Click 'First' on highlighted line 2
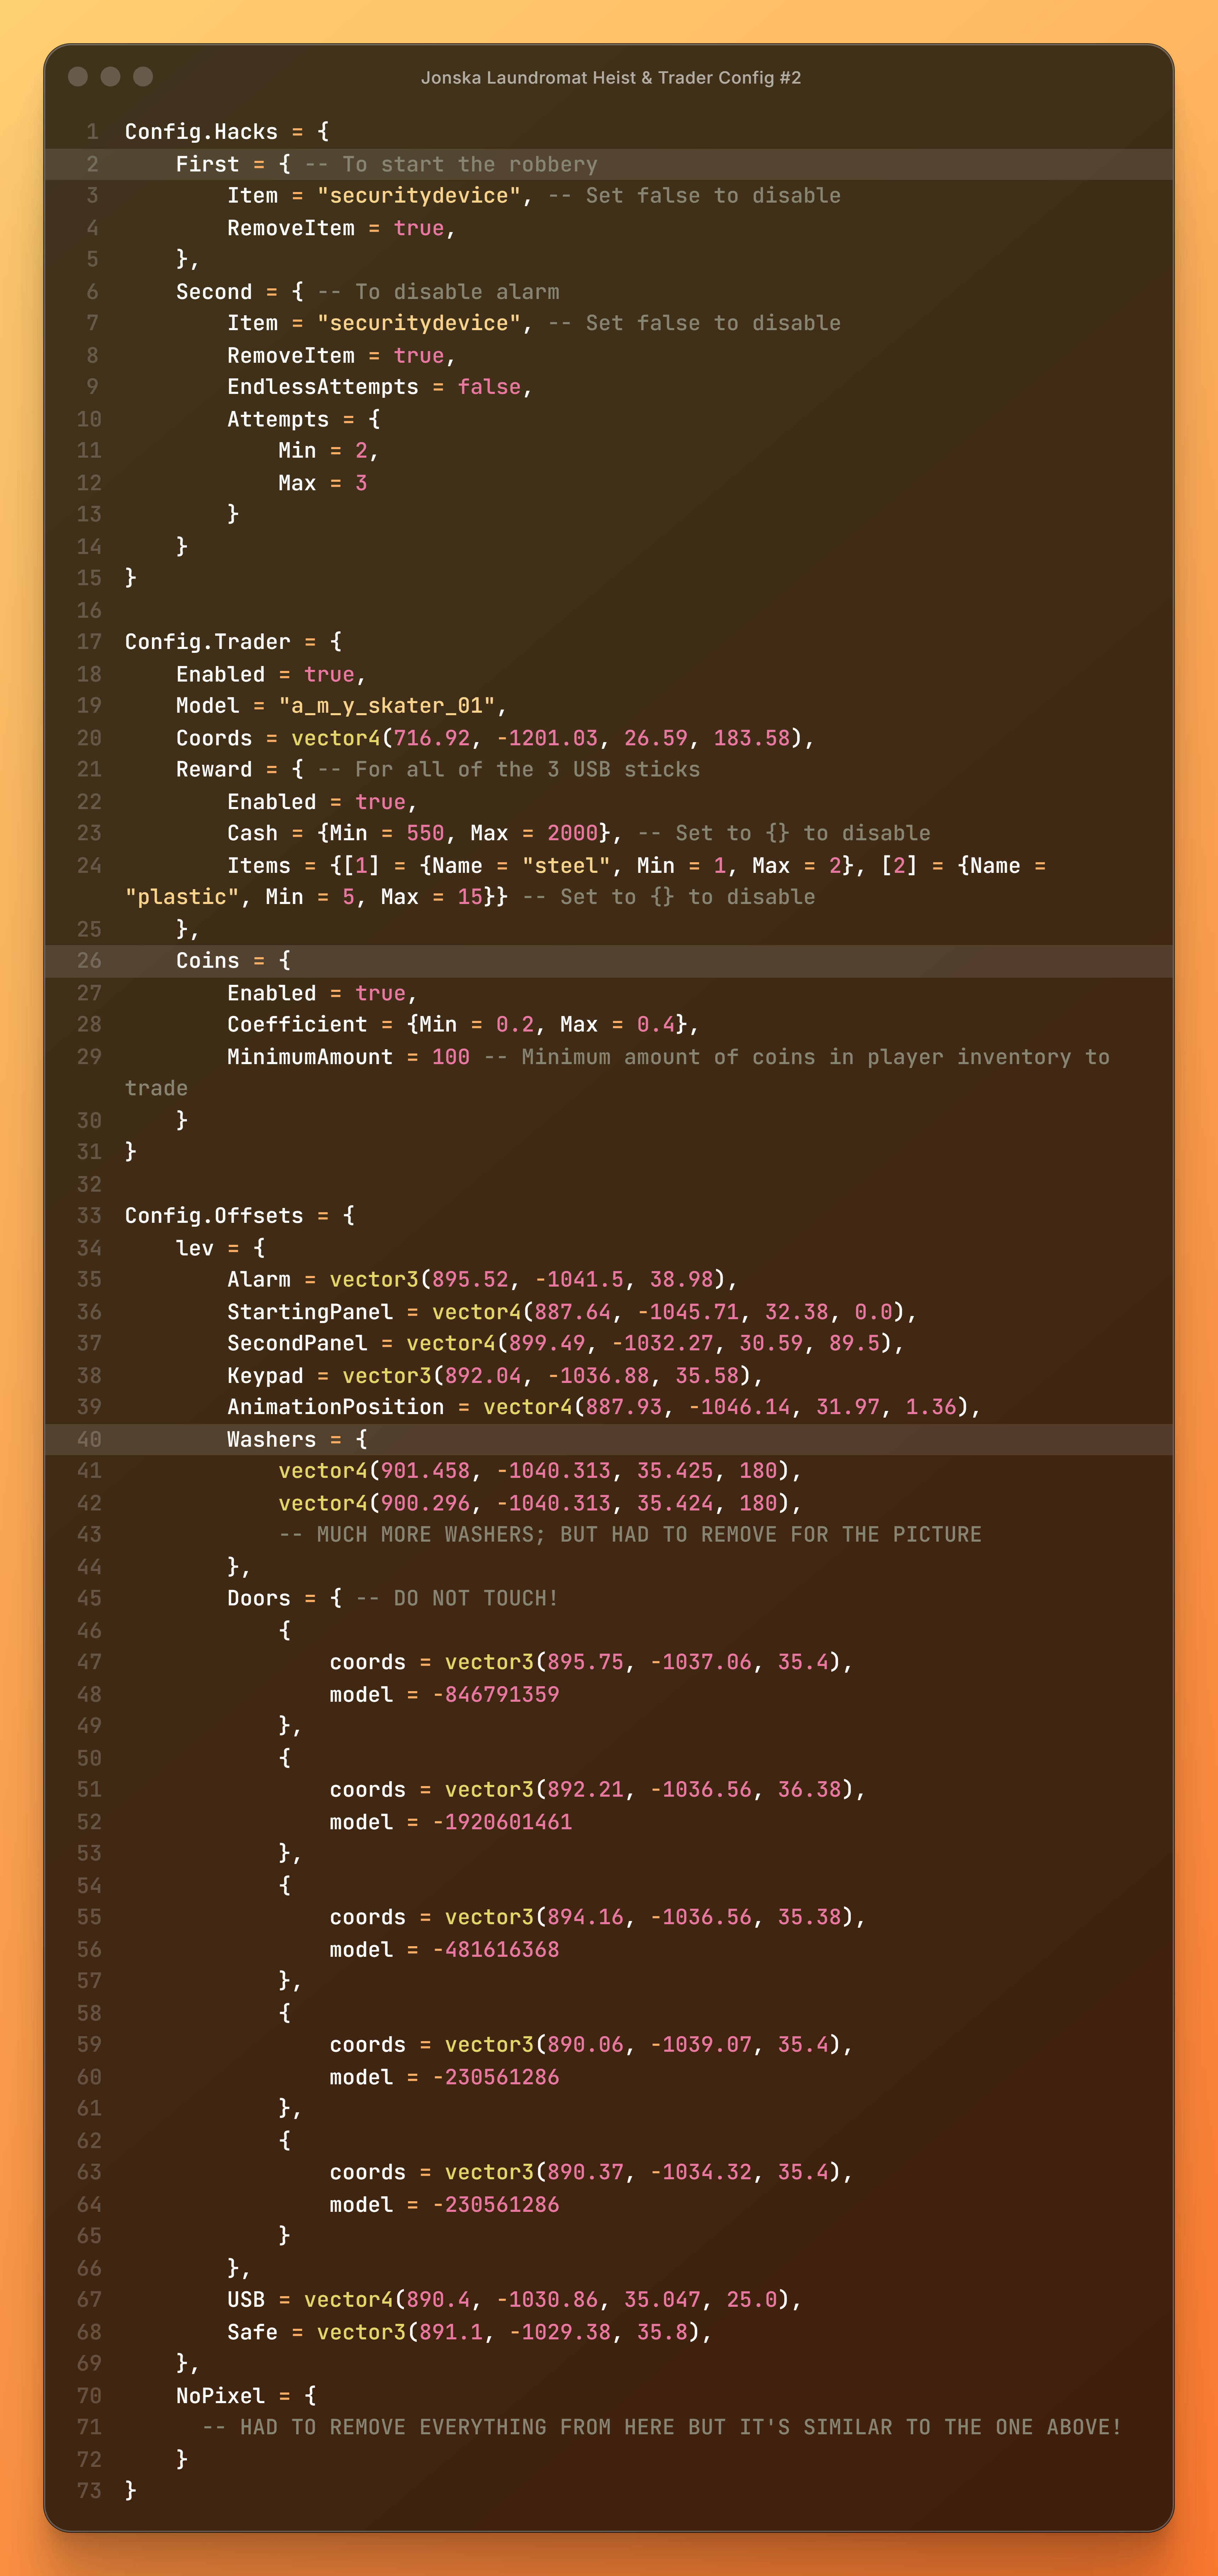Screen dimensions: 1218x2576 (x=208, y=164)
